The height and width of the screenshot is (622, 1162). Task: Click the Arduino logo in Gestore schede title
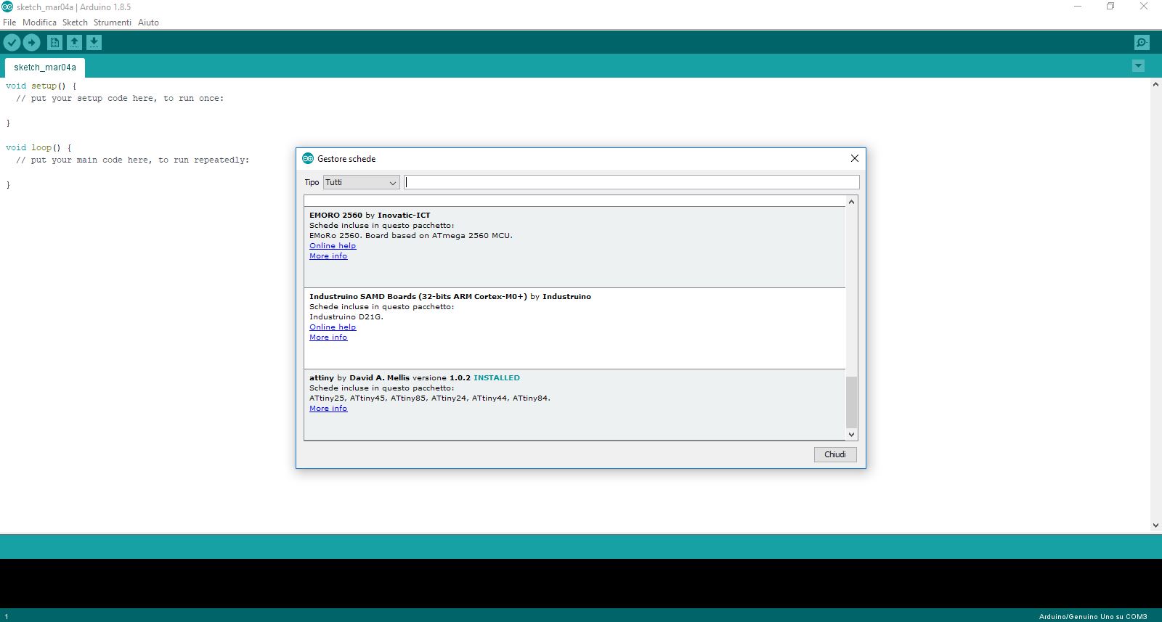pyautogui.click(x=308, y=158)
